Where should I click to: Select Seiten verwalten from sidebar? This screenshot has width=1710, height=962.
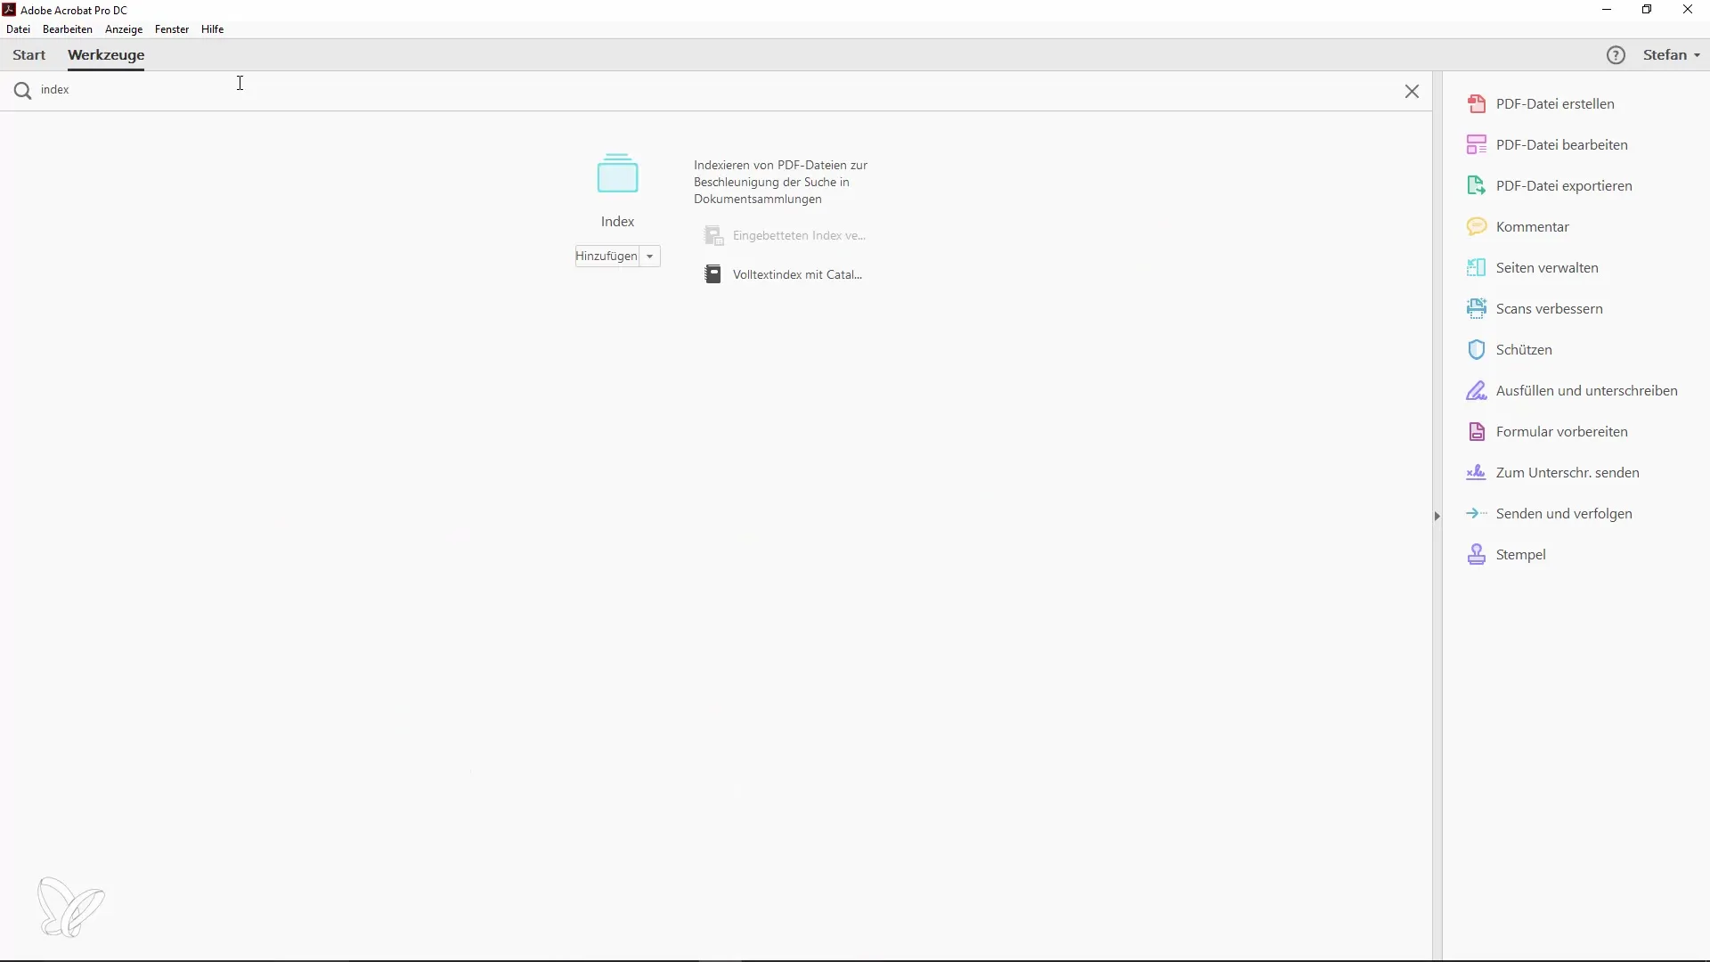click(1549, 266)
